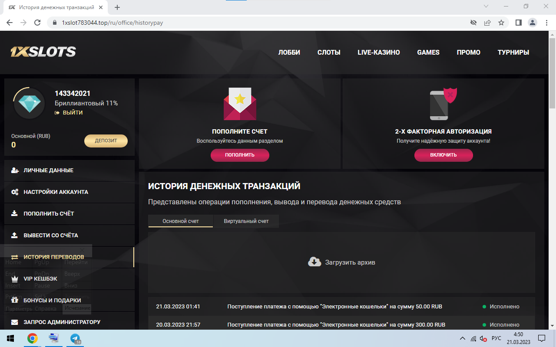
Task: Open the ЛОББИ section
Action: coord(289,52)
